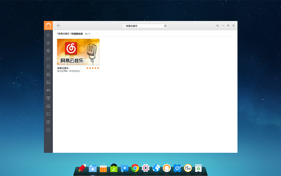Open the terminal development category in sidebar
The image size is (281, 176).
pyautogui.click(x=48, y=114)
